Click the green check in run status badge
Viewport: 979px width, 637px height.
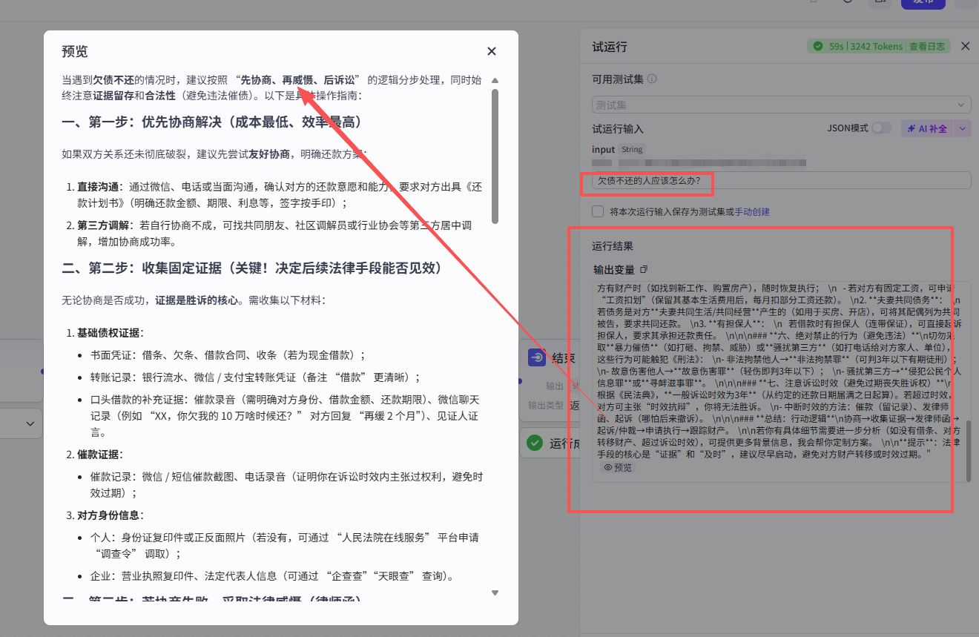tap(817, 46)
